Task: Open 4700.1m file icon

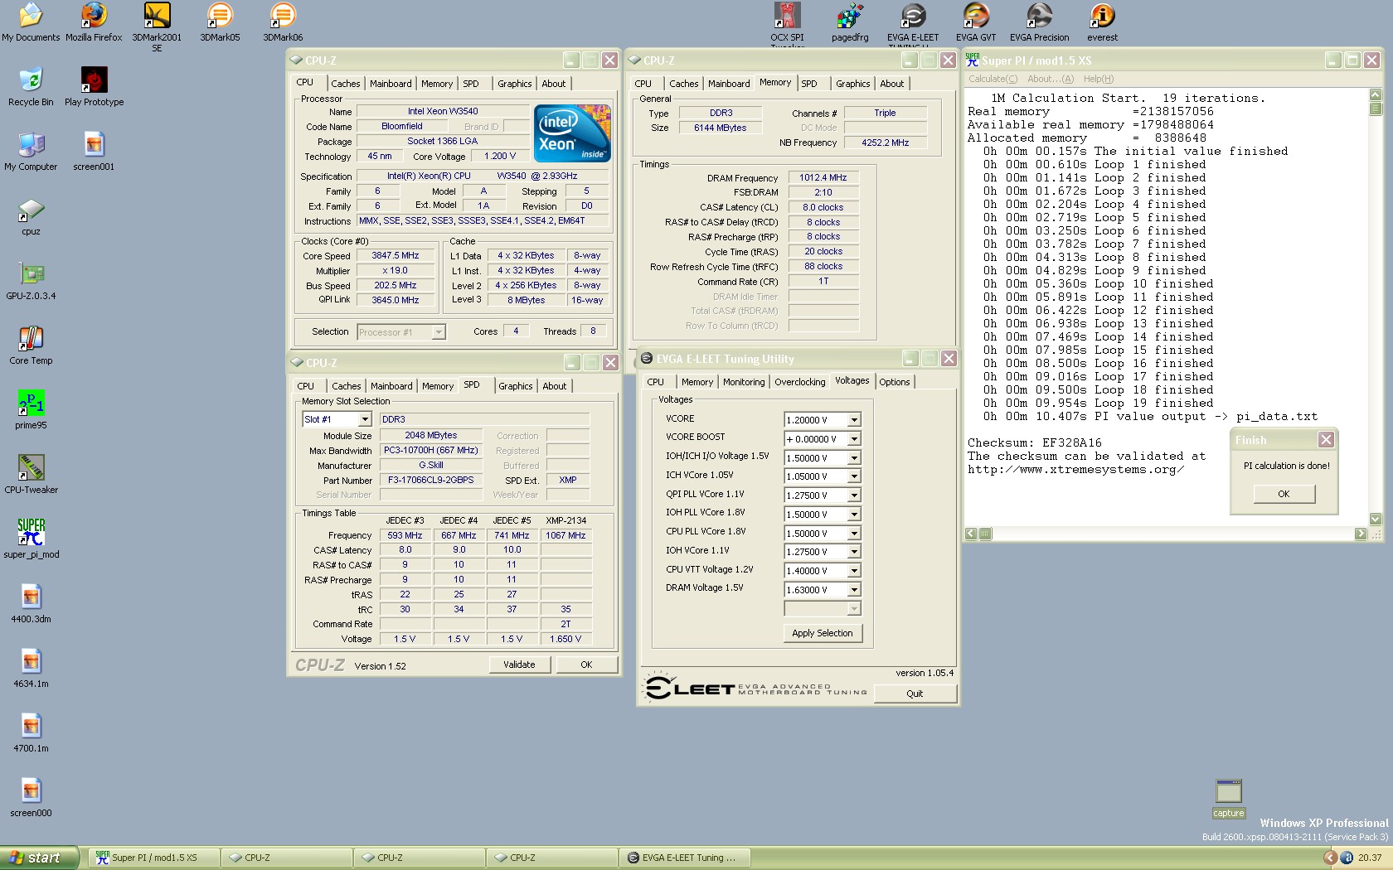Action: coord(31,733)
